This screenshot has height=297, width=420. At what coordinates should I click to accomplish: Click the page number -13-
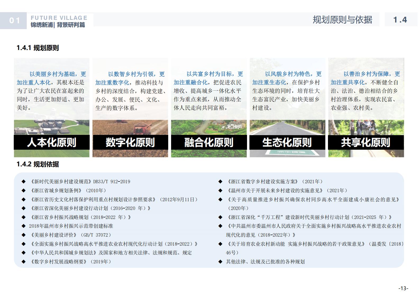coord(403,288)
